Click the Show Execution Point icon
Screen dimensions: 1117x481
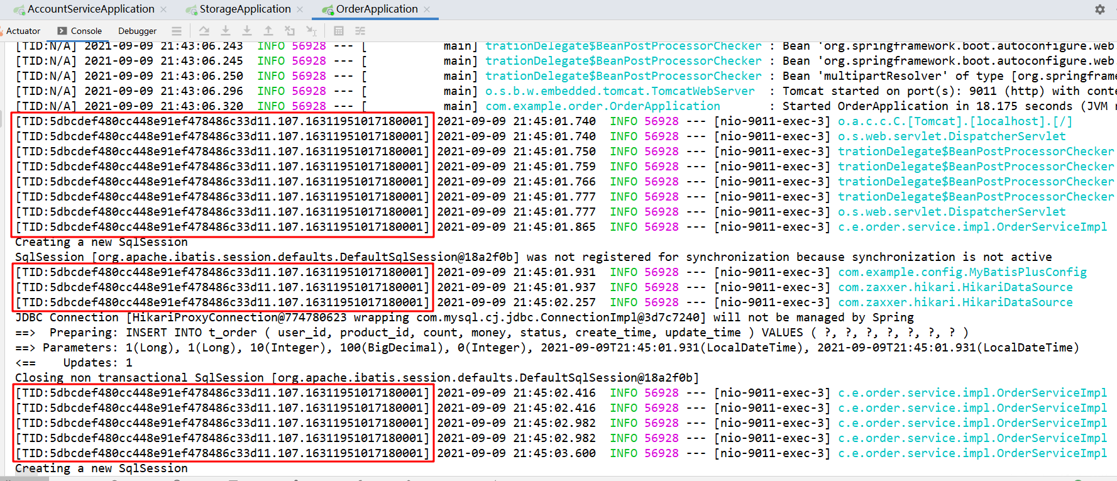coord(204,31)
